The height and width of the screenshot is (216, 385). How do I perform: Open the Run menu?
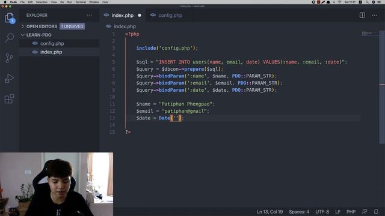tap(70, 2)
